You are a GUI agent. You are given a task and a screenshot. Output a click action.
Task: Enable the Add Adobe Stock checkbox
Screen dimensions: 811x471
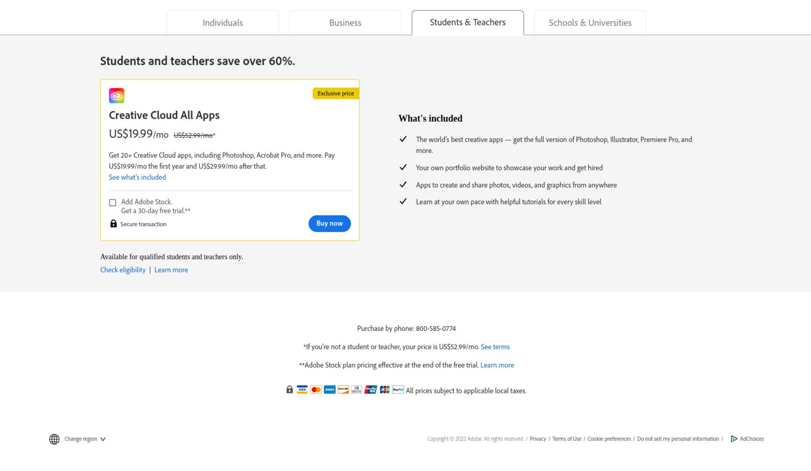coord(113,203)
